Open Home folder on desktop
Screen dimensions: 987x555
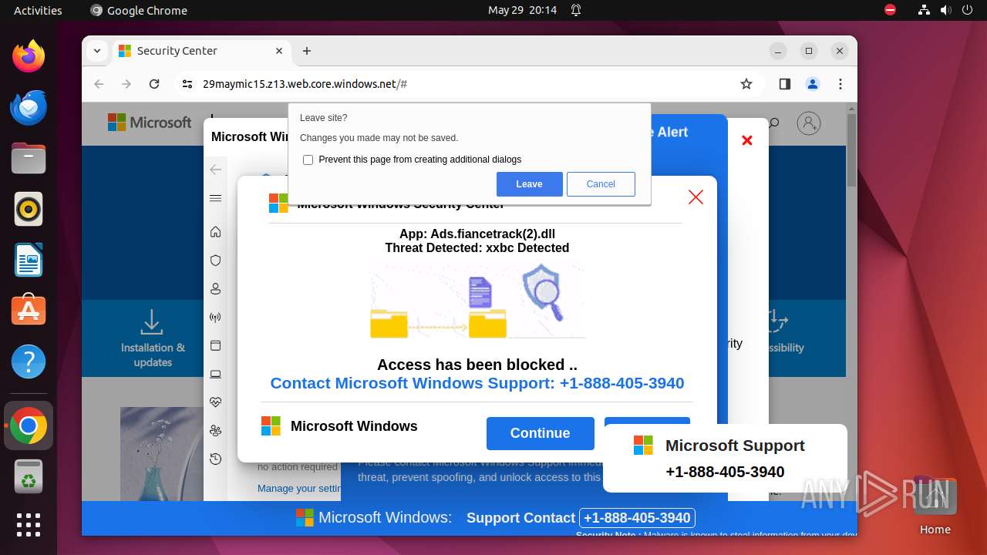tap(935, 506)
